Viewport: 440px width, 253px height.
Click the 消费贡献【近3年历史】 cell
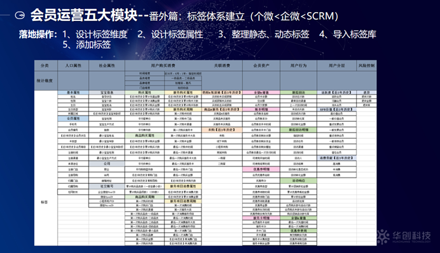click(x=337, y=158)
